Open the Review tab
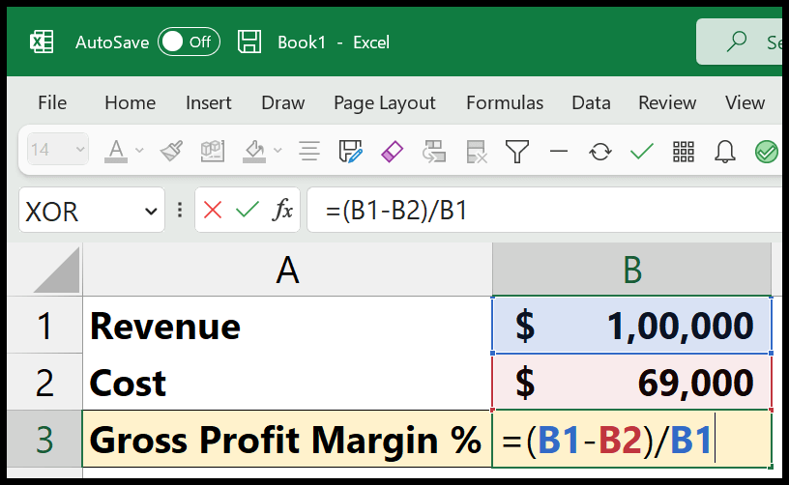This screenshot has width=789, height=485. (x=667, y=102)
